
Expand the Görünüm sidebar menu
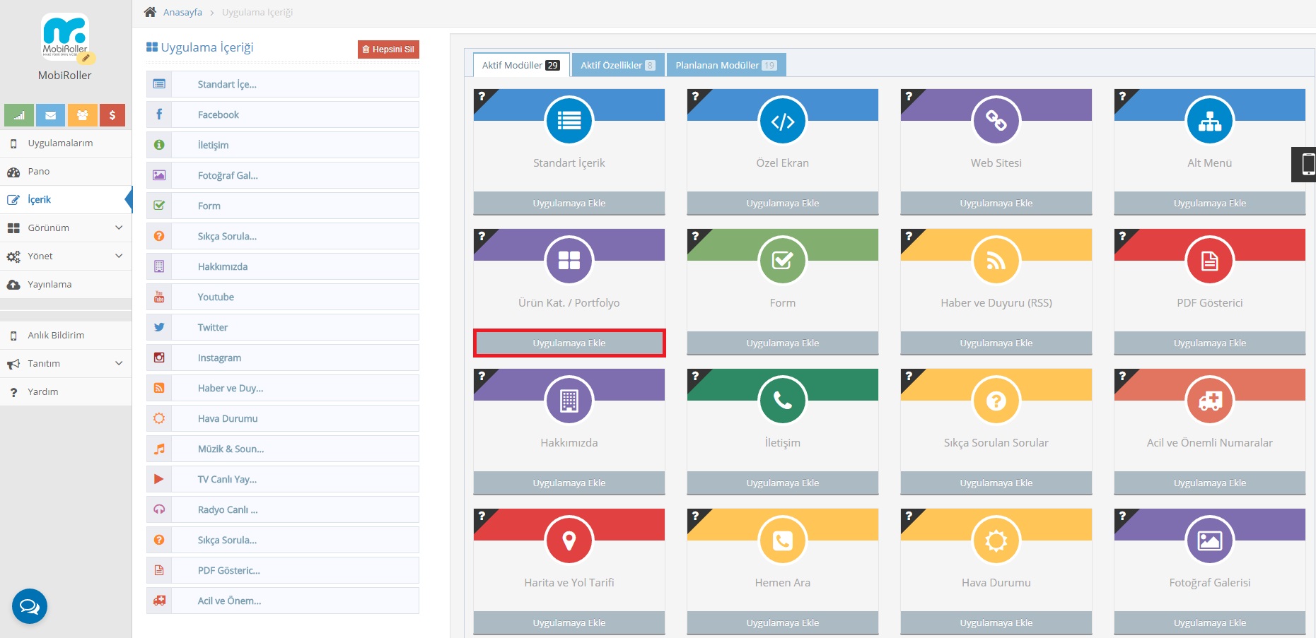point(66,228)
